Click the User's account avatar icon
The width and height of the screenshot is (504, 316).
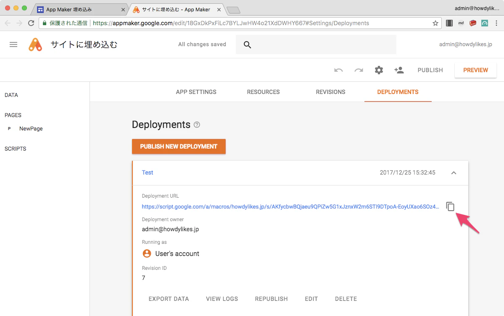point(147,253)
